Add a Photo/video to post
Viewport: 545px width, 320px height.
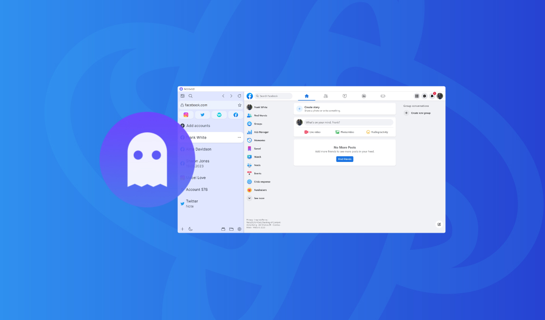coord(345,132)
